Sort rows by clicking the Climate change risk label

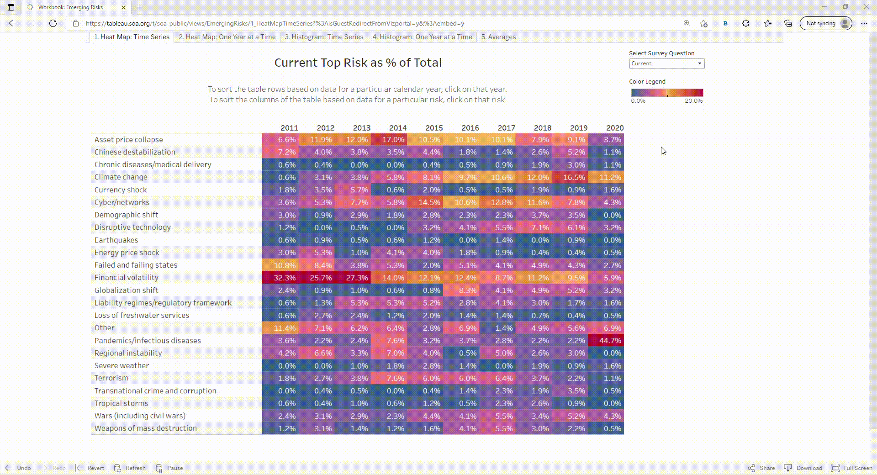point(121,177)
